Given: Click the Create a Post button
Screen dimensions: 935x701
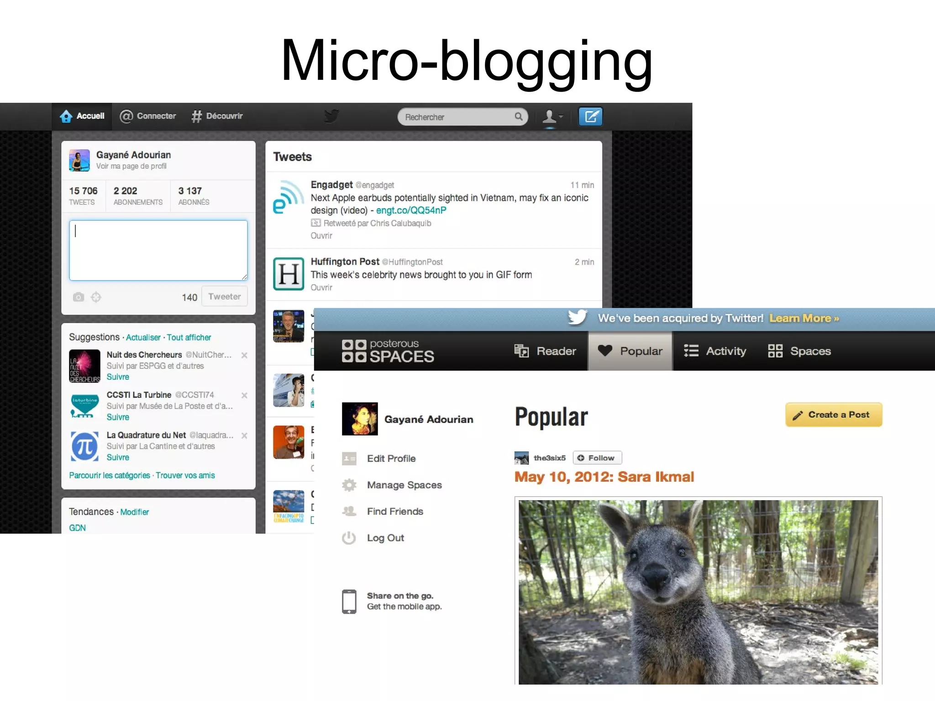Looking at the screenshot, I should click(834, 415).
